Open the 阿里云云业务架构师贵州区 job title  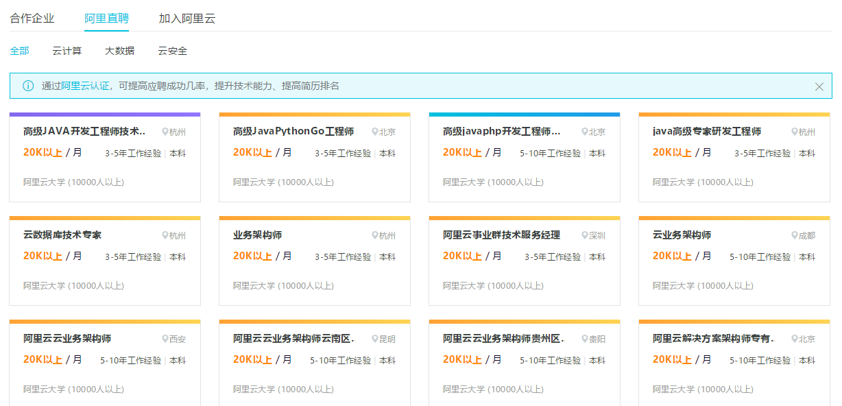coord(504,338)
